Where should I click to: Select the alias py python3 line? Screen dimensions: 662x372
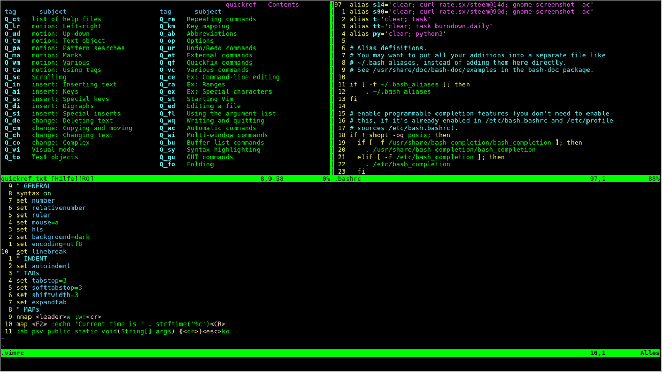pyautogui.click(x=398, y=34)
